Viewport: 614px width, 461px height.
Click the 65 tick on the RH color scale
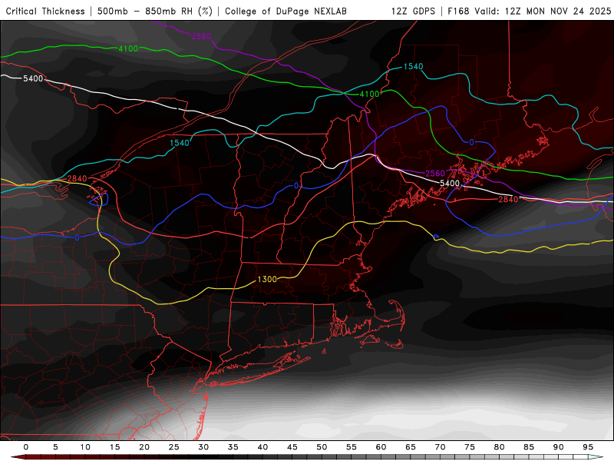click(x=411, y=447)
